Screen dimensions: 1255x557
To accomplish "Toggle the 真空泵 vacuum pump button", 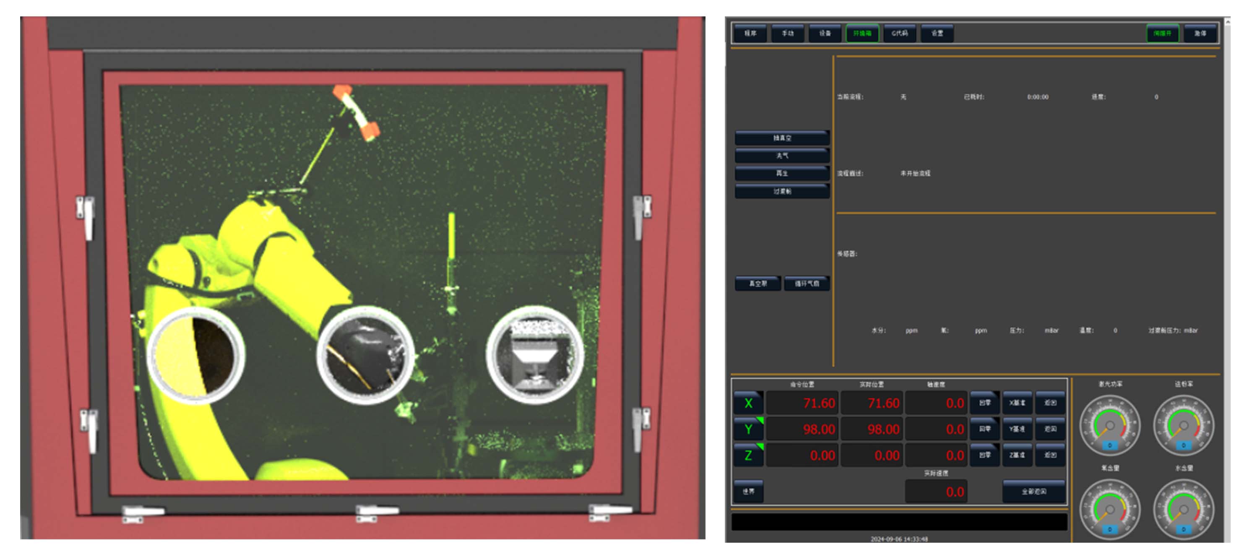I will [758, 283].
